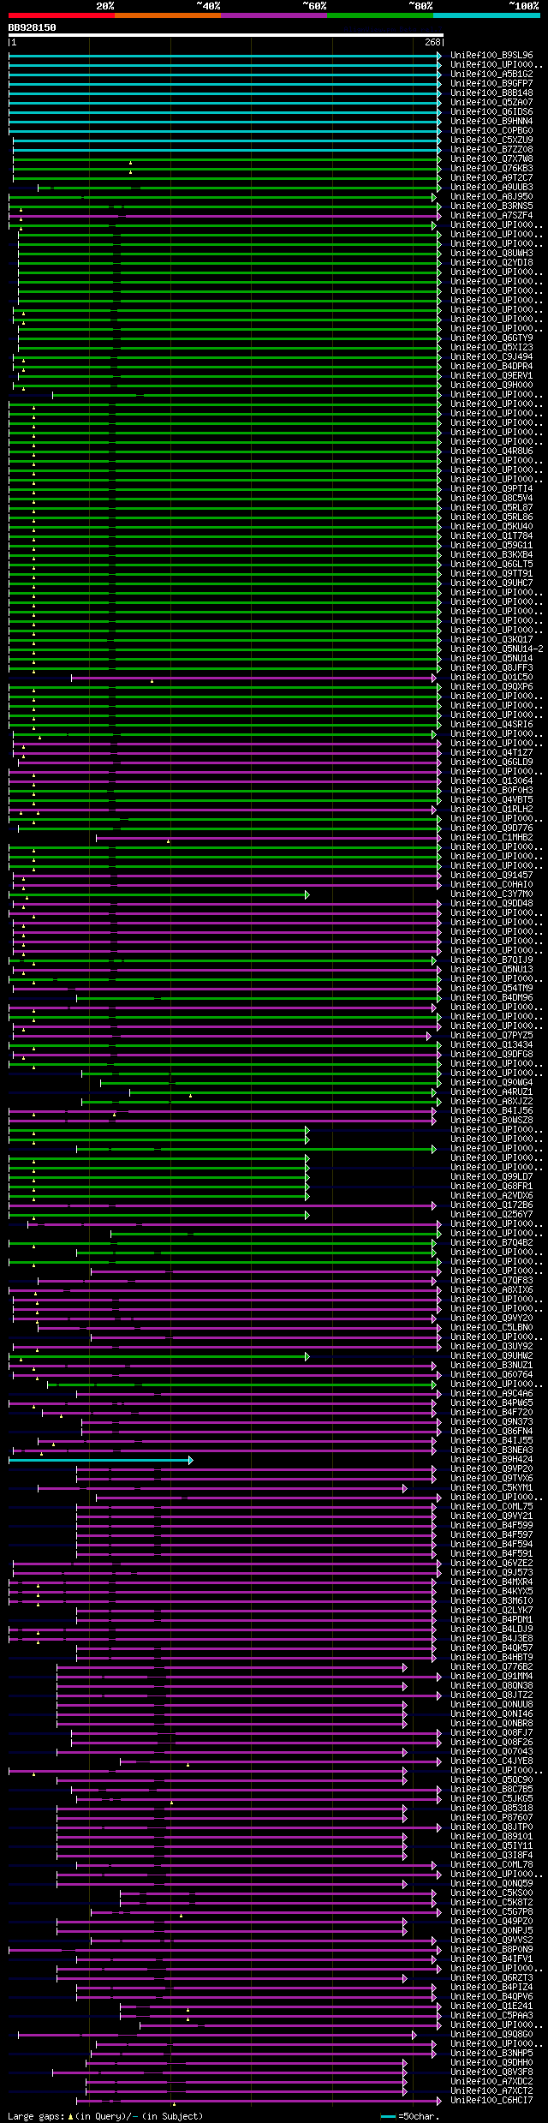Image resolution: width=548 pixels, height=2123 pixels.
Task: Select the UniRef100_A7SZF4 label
Action: tap(491, 216)
